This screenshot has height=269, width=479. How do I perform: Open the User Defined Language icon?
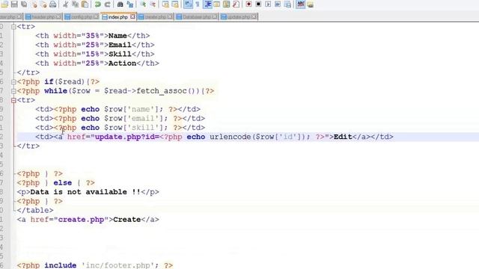(216, 4)
